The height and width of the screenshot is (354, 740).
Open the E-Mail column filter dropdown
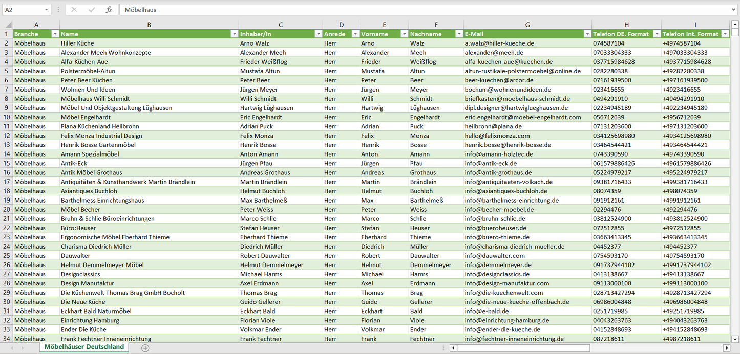587,34
